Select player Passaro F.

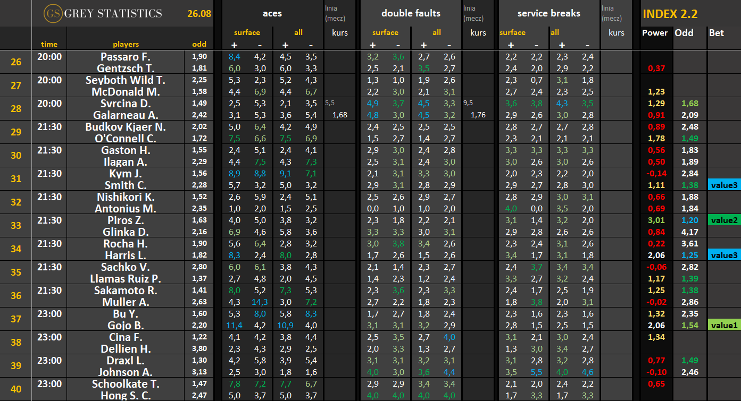126,56
